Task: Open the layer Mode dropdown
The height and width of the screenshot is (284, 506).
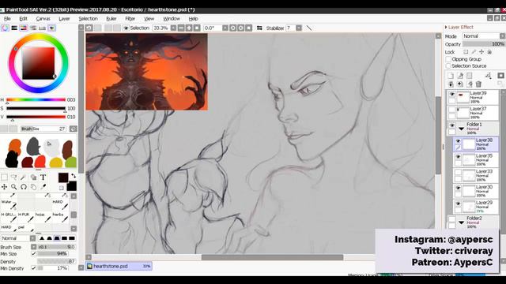Action: [503, 36]
